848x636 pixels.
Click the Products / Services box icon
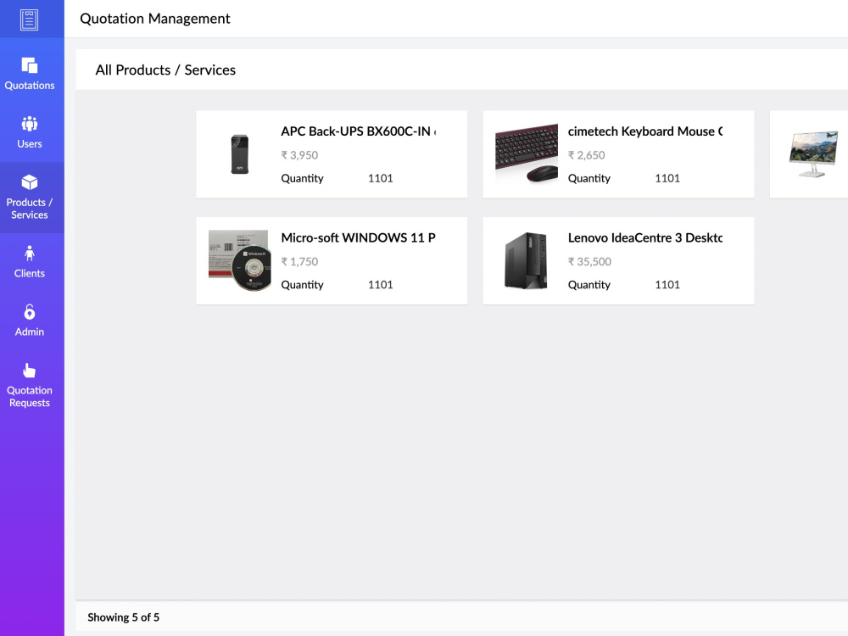pos(31,183)
